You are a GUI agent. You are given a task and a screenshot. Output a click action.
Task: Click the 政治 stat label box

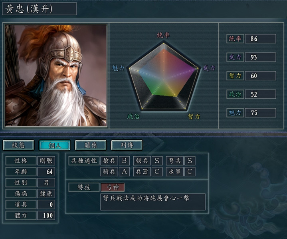pyautogui.click(x=235, y=94)
